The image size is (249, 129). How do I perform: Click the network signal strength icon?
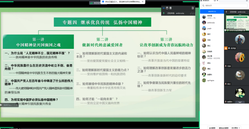(x=91, y=3)
